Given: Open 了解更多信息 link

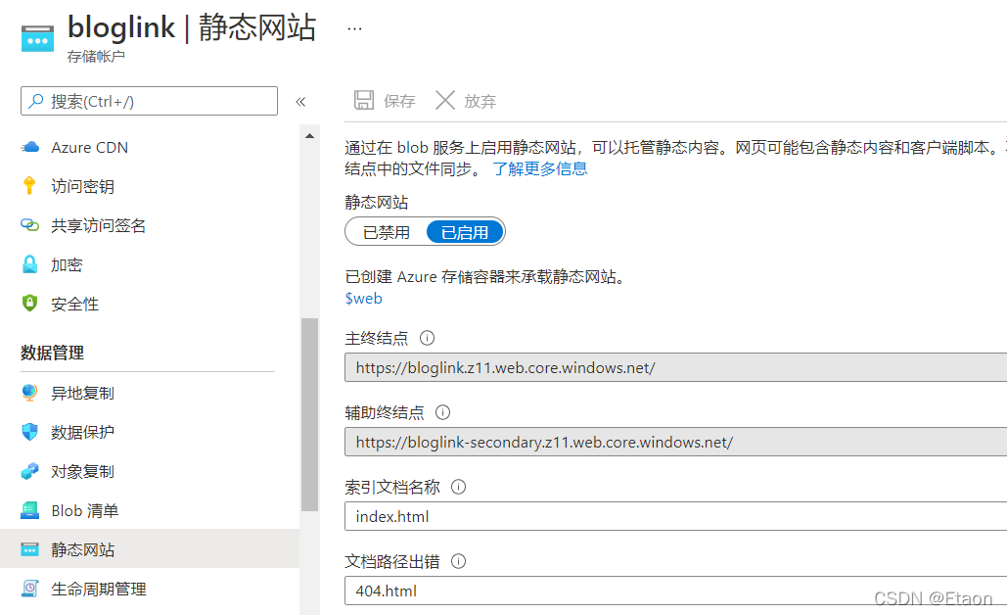Looking at the screenshot, I should 539,168.
